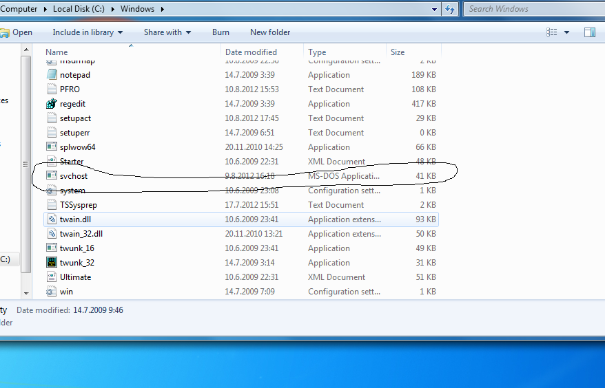Image resolution: width=605 pixels, height=388 pixels.
Task: Click the svchost MS-DOS application icon
Action: 52,175
